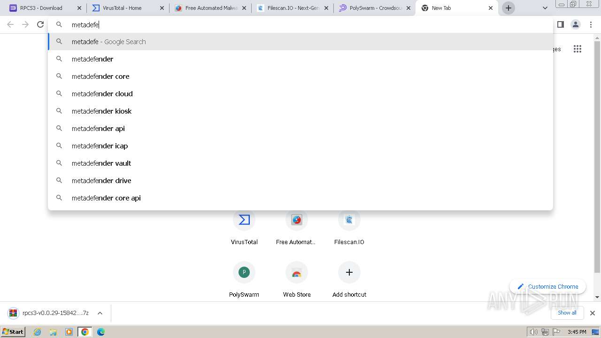
Task: Go forward with the forward arrow
Action: [25, 24]
